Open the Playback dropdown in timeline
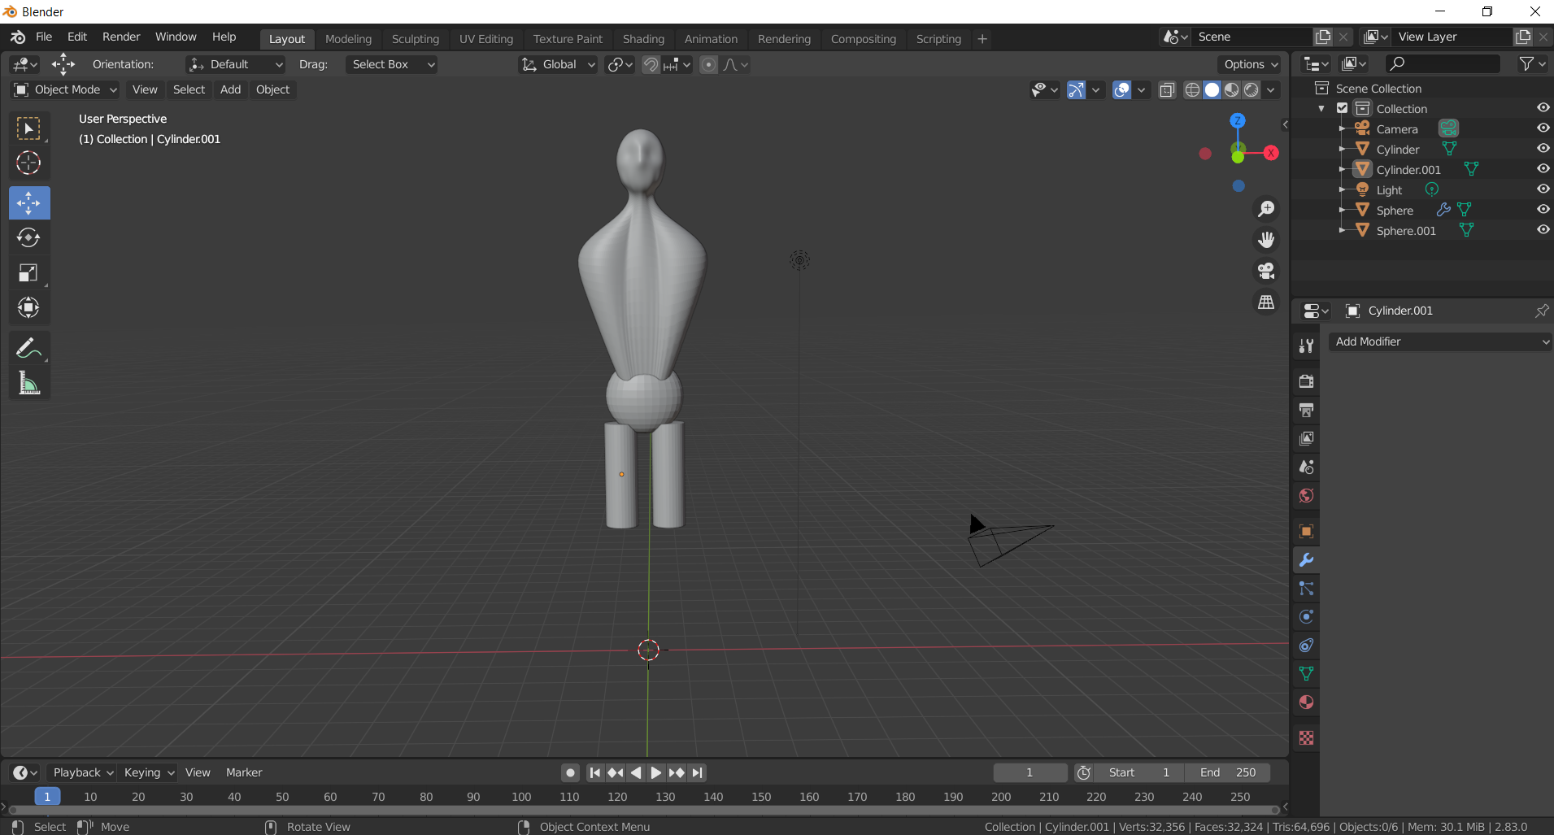 81,772
